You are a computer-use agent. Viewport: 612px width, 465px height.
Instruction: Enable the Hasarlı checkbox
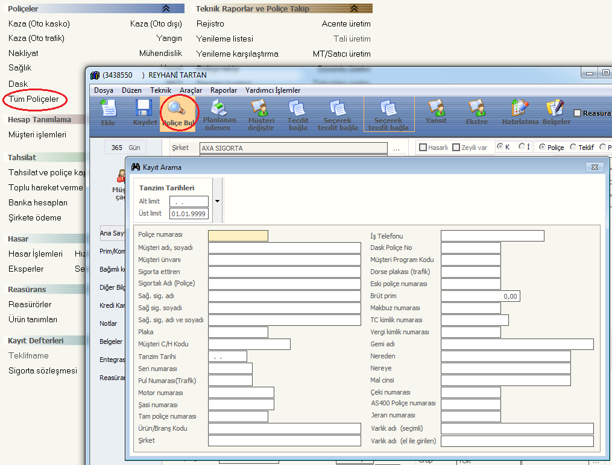(x=423, y=148)
